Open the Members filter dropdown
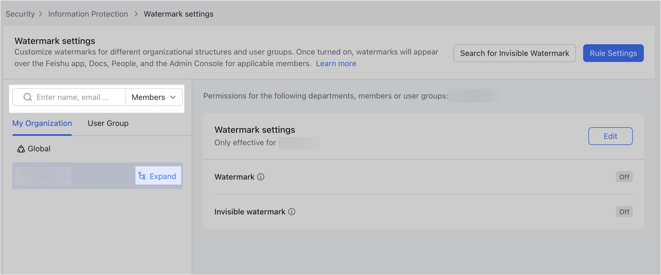The image size is (661, 275). tap(153, 97)
